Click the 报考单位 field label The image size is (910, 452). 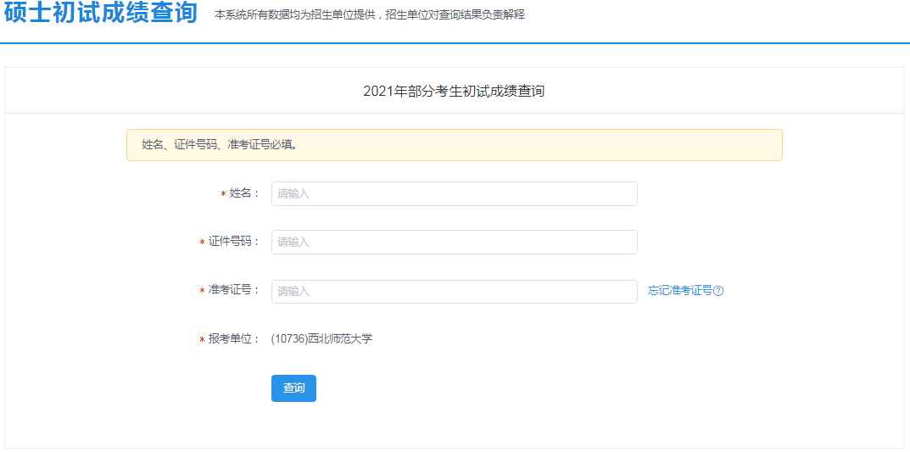(234, 339)
